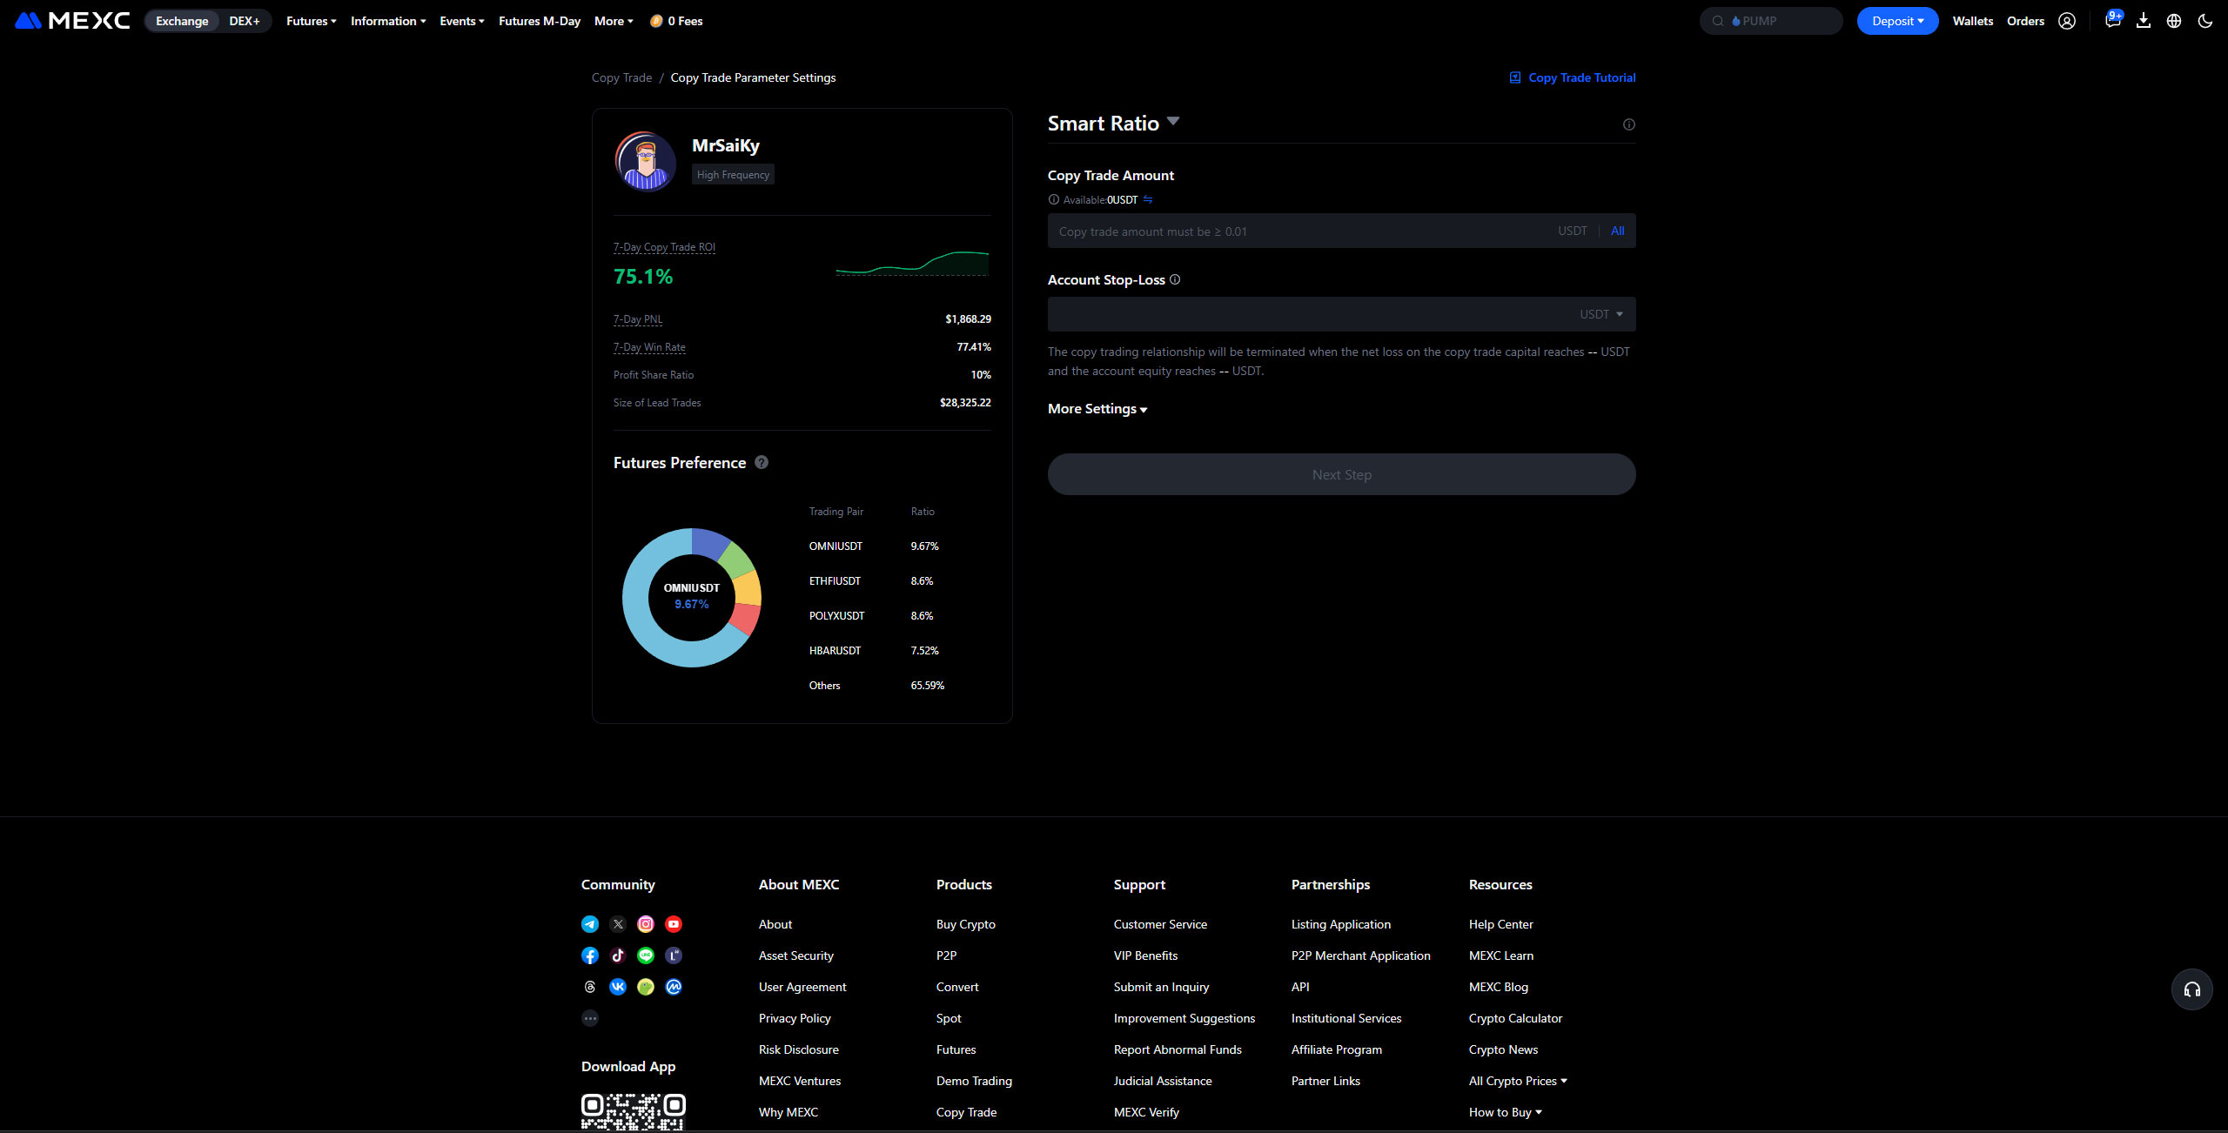Open the Facebook community icon
This screenshot has width=2228, height=1133.
pos(590,955)
